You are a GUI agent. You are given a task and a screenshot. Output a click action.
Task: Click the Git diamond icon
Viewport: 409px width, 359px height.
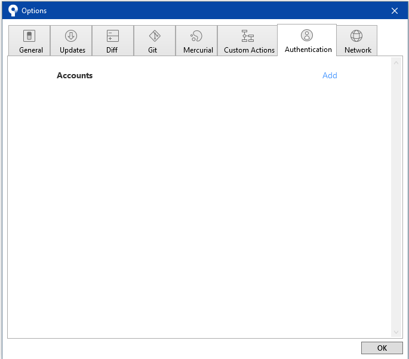point(155,36)
